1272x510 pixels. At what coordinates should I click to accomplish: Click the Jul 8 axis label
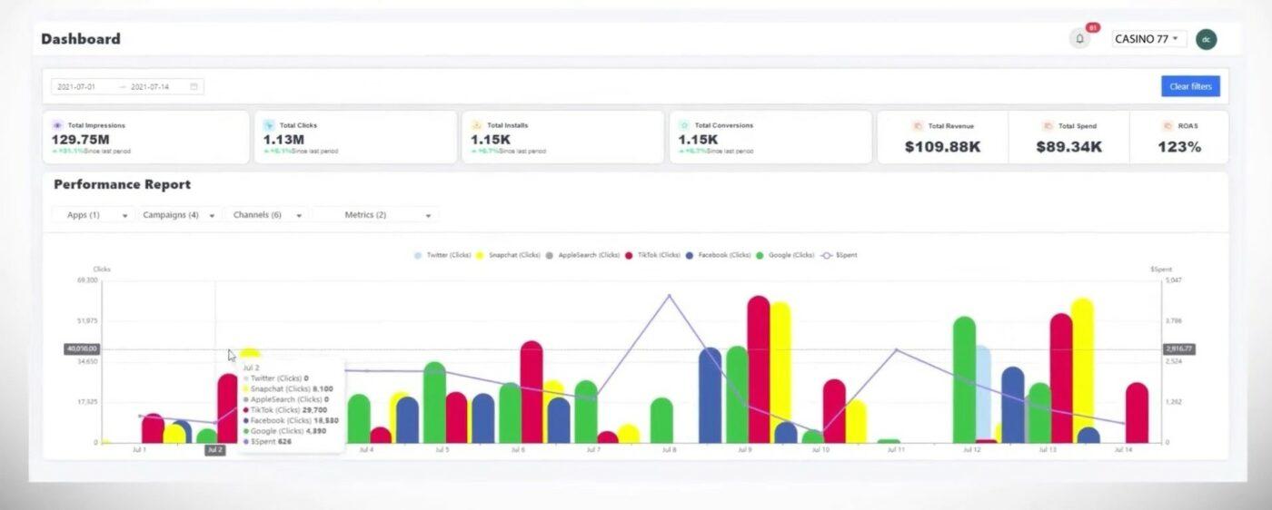coord(668,449)
